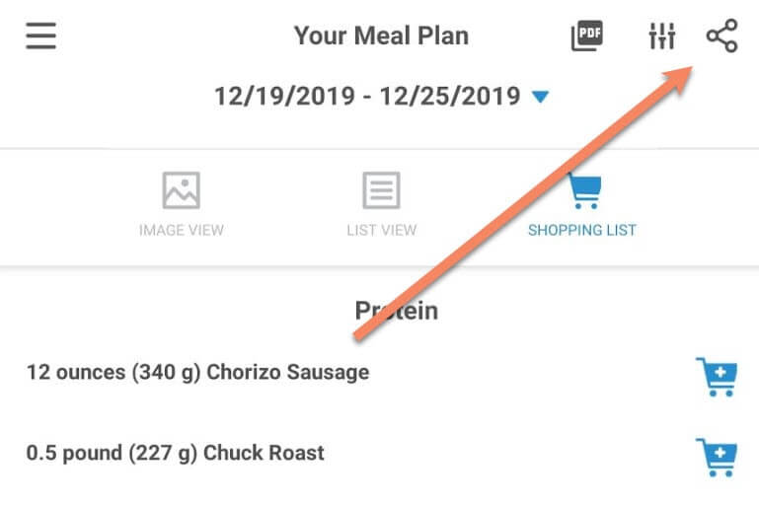Click the List View document icon
Viewport: 759px width, 505px height.
point(381,190)
